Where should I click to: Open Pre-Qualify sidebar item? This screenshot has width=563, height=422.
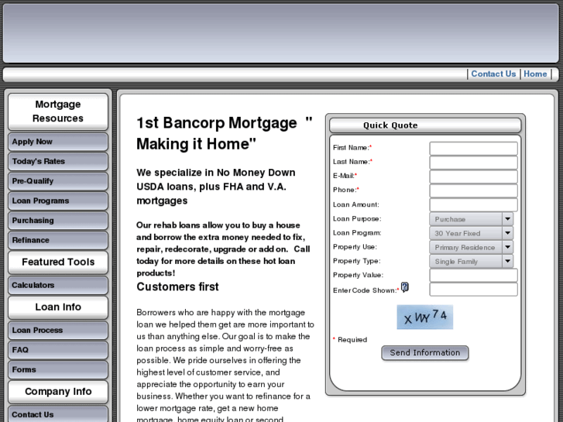pyautogui.click(x=58, y=181)
